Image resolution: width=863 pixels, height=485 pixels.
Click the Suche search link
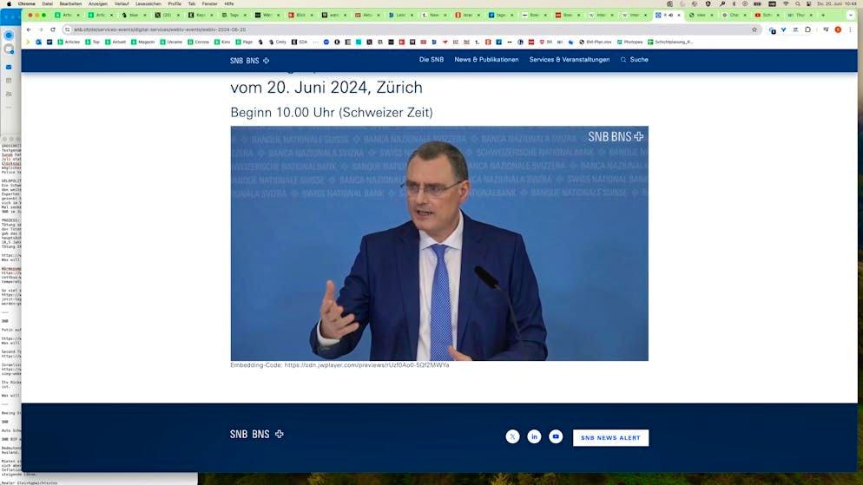tap(639, 60)
